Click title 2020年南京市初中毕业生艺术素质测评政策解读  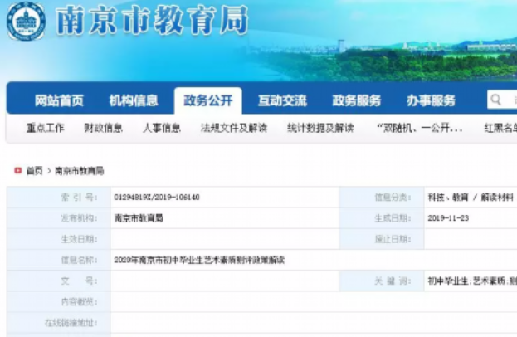coord(199,260)
